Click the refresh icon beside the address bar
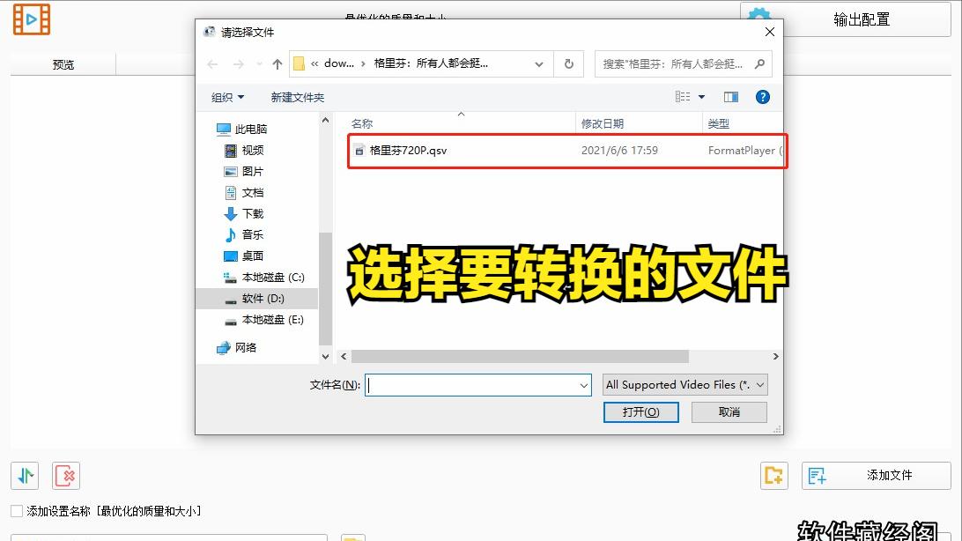Image resolution: width=962 pixels, height=541 pixels. (x=569, y=63)
